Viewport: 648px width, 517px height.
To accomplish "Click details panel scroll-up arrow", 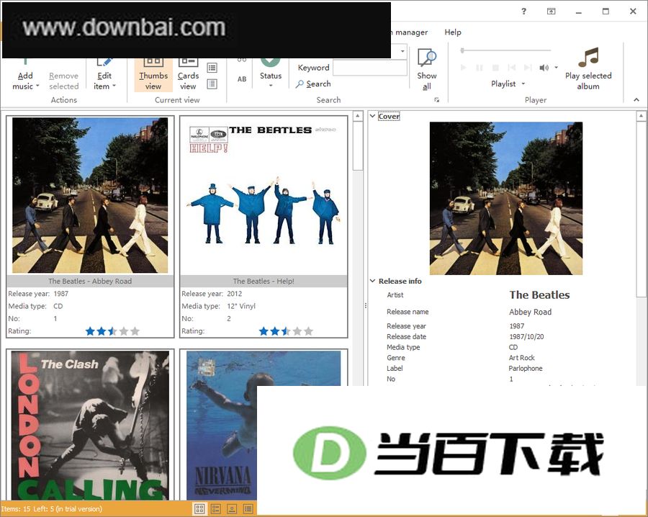I will click(641, 116).
